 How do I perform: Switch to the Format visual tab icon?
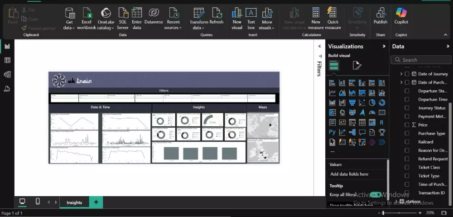[357, 66]
